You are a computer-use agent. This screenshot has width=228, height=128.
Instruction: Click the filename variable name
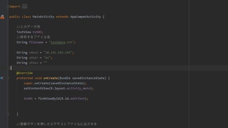click(x=36, y=42)
